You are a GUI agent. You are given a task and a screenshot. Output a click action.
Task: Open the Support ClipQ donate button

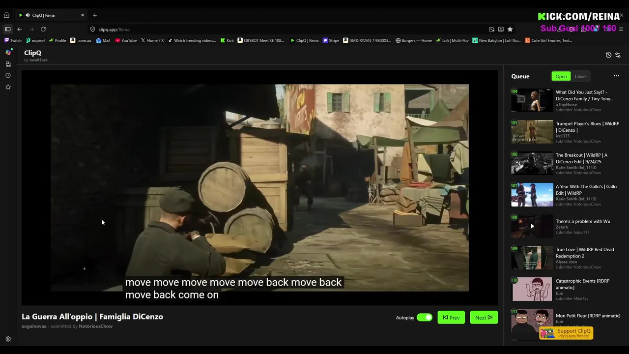566,333
